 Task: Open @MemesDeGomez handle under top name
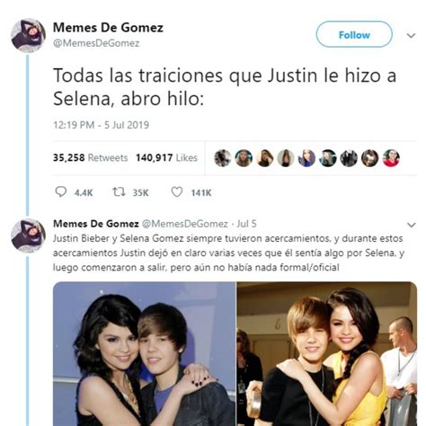pos(96,43)
